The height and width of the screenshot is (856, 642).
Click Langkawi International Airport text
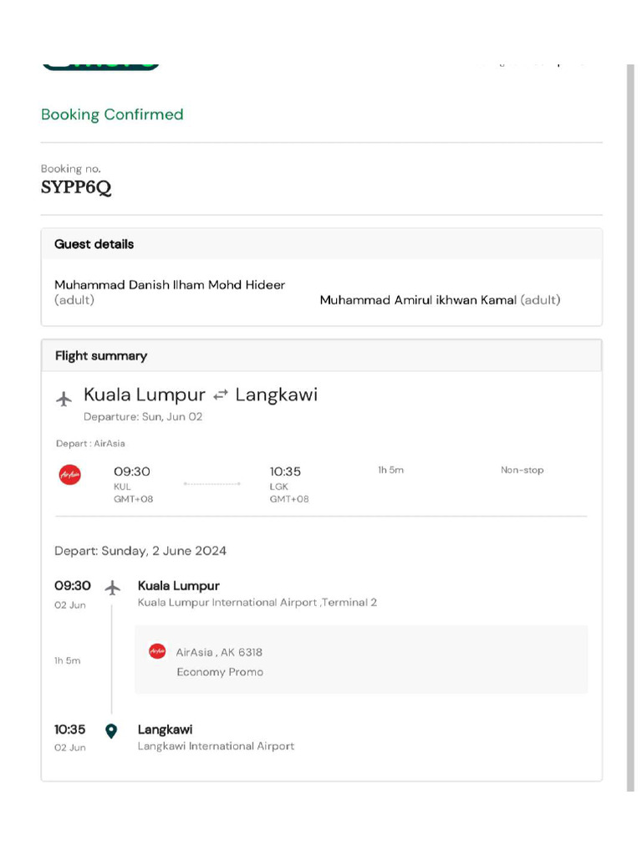(x=216, y=746)
